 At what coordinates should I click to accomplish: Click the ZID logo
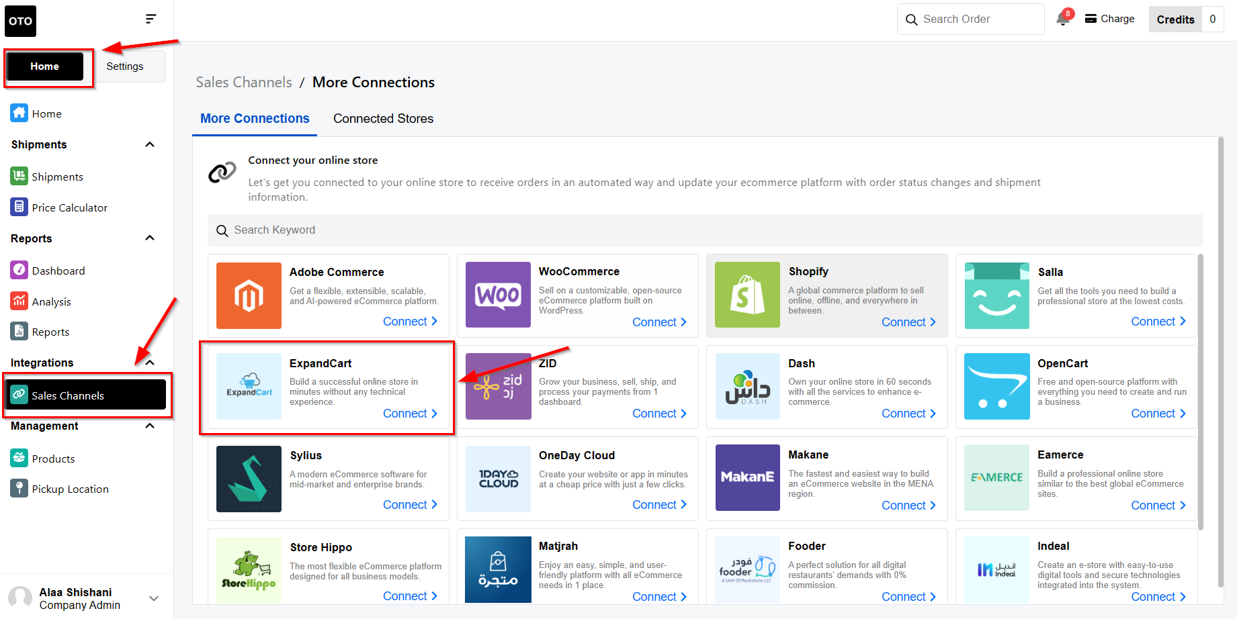[x=498, y=387]
